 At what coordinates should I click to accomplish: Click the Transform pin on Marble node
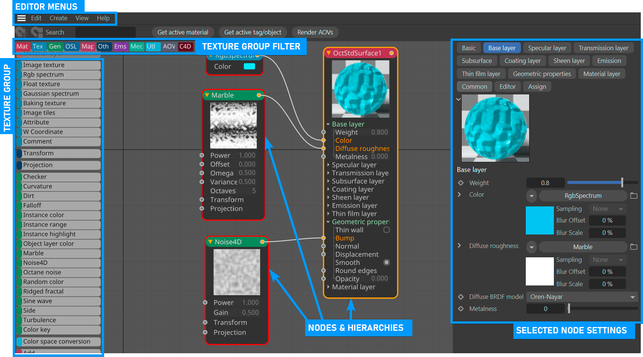point(202,200)
